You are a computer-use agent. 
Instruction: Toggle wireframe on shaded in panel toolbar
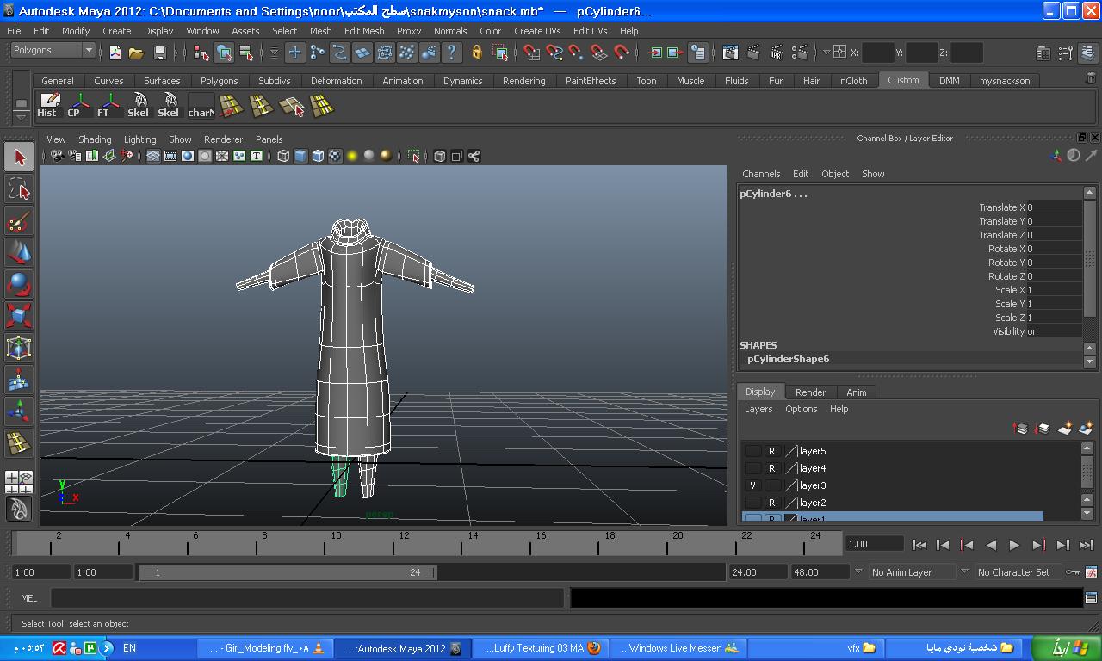[x=318, y=156]
